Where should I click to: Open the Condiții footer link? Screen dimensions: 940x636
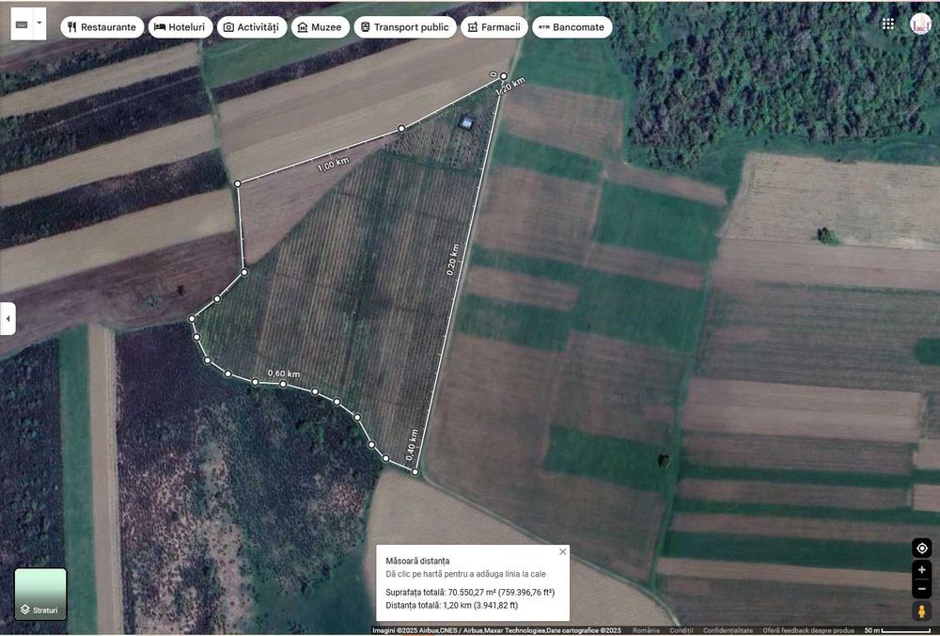[x=681, y=630]
